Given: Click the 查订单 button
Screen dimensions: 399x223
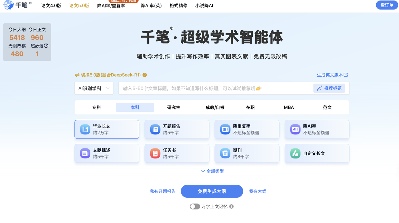Looking at the screenshot, I should (x=387, y=5).
